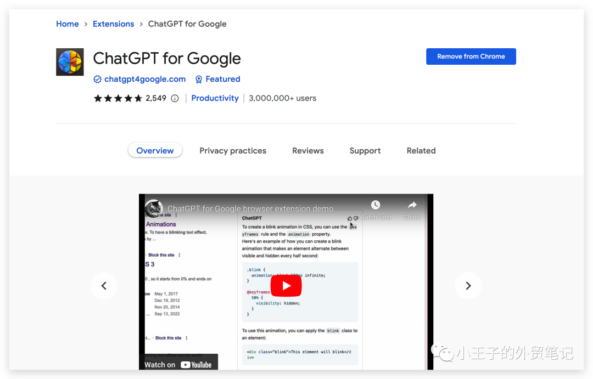This screenshot has width=593, height=379.
Task: Visit chatgpt4google.com publisher link
Action: [145, 79]
